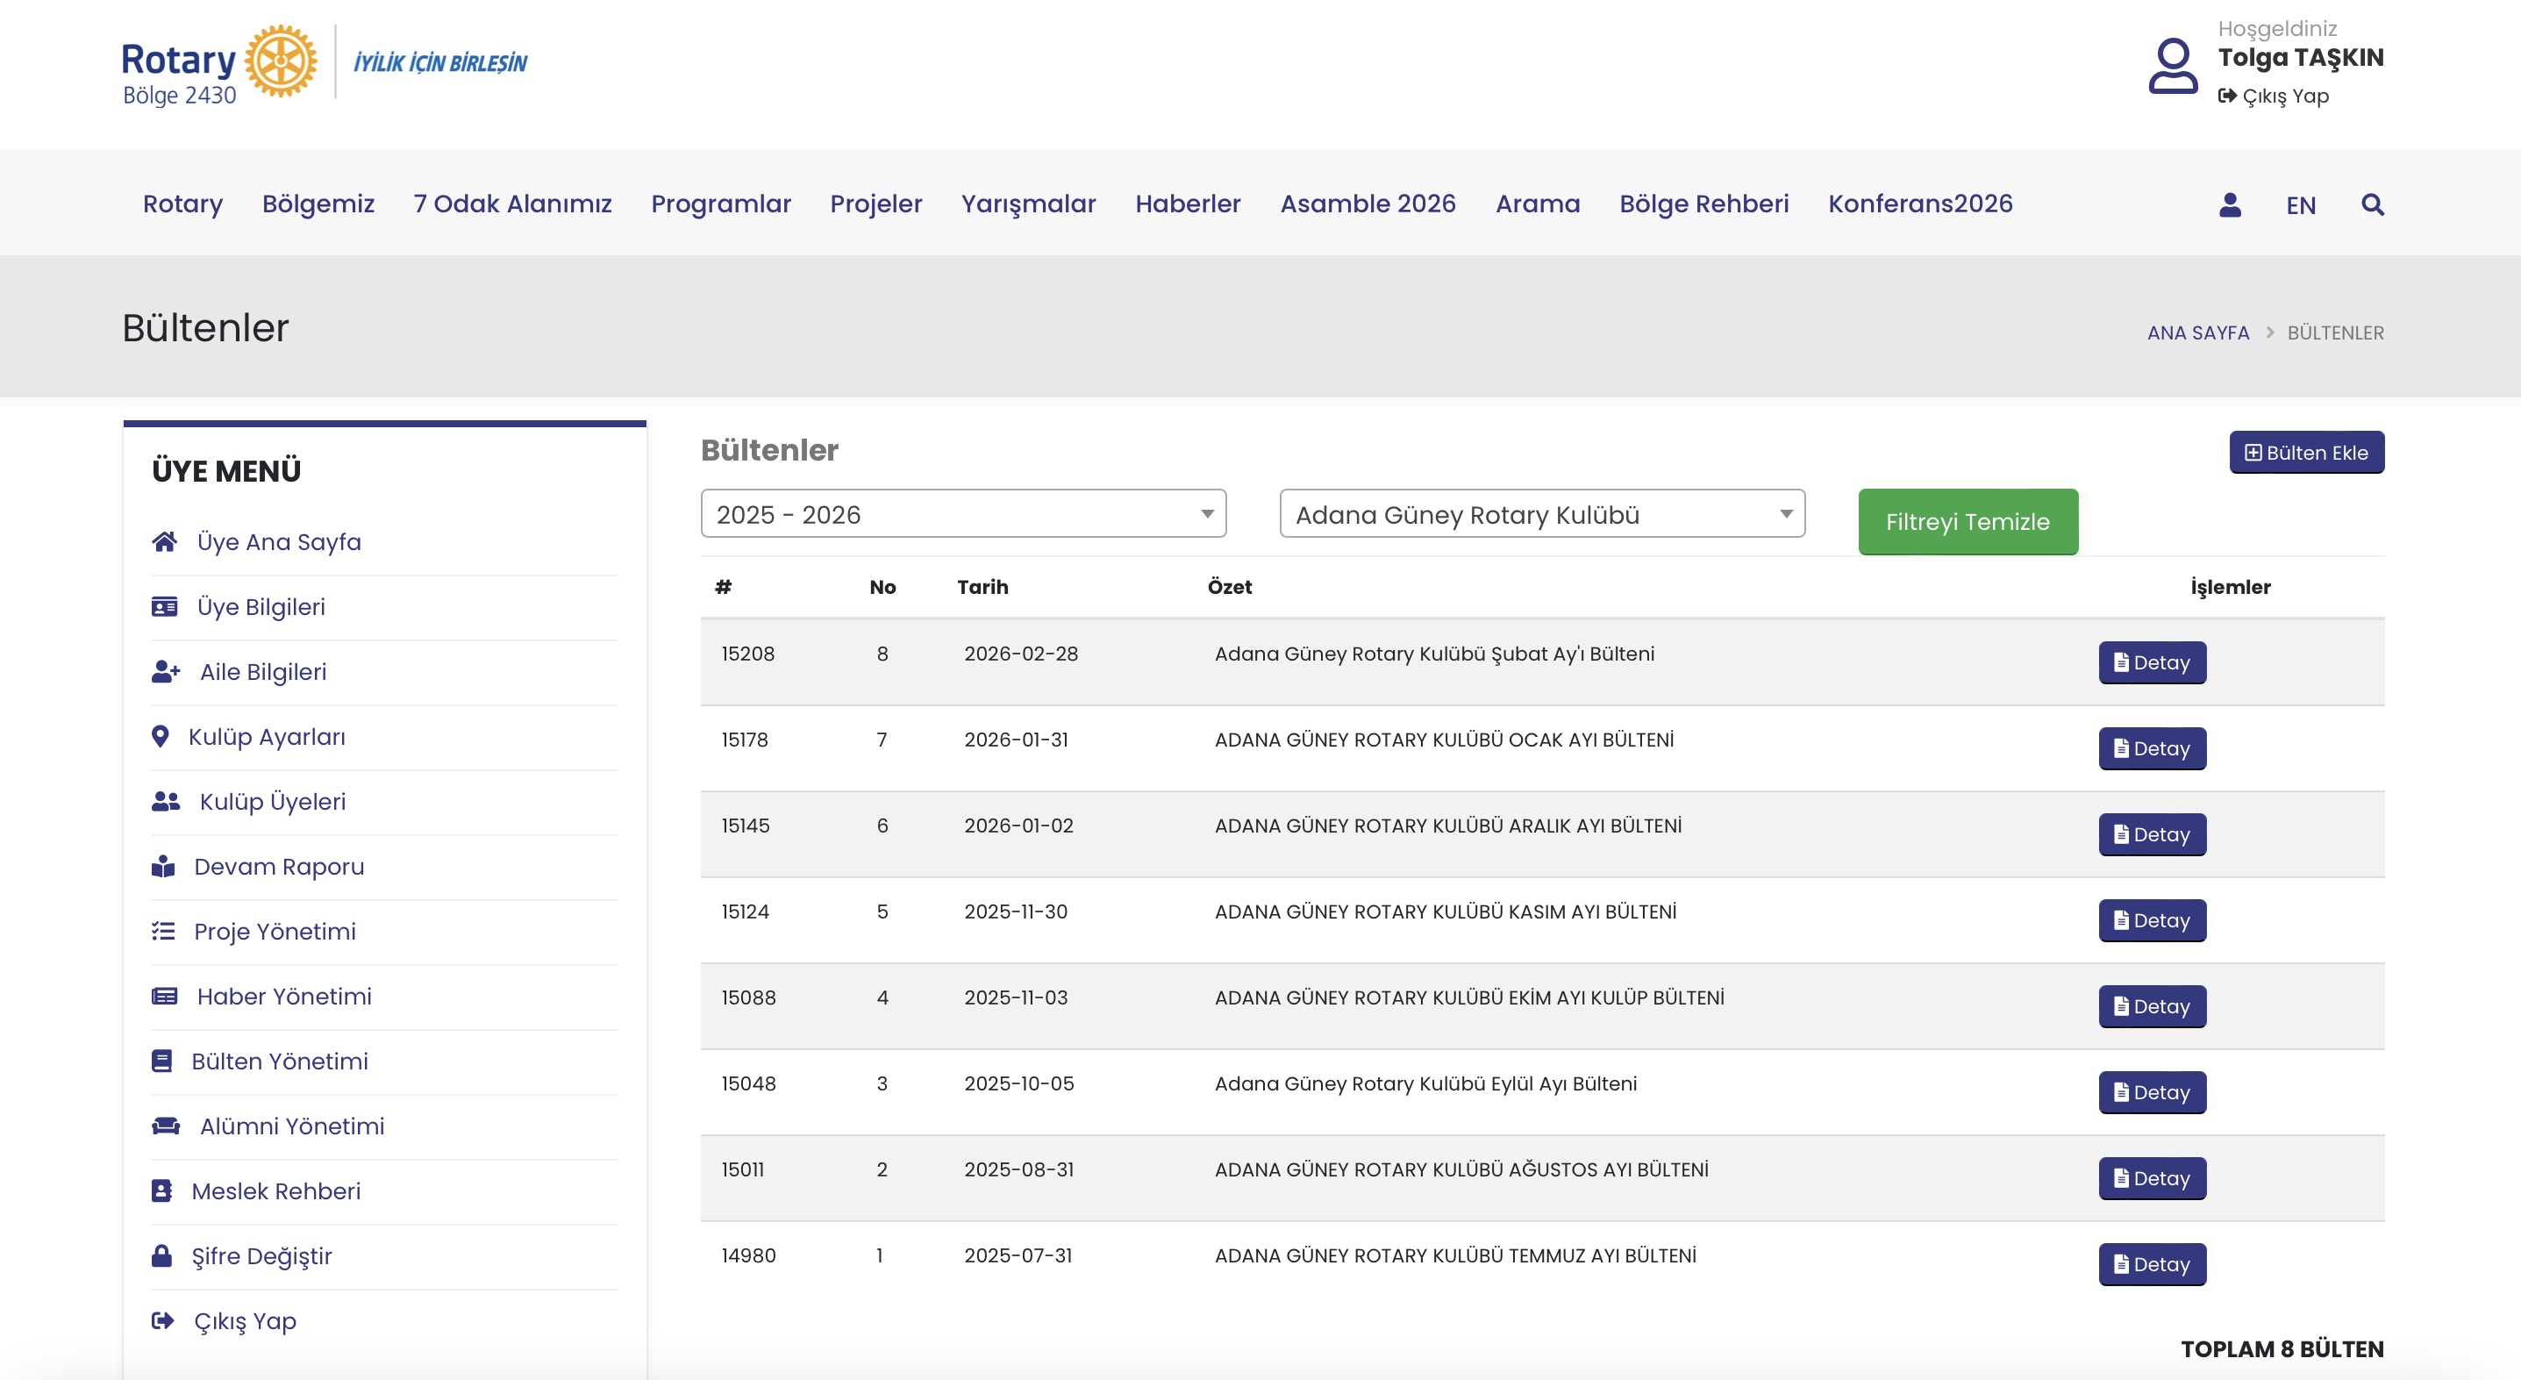2521x1380 pixels.
Task: Open the Asamble 2026 menu item
Action: (1368, 204)
